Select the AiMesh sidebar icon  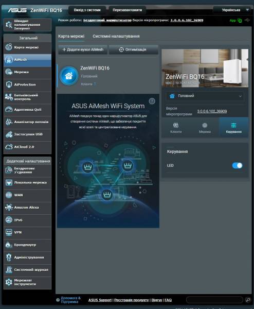pos(9,60)
